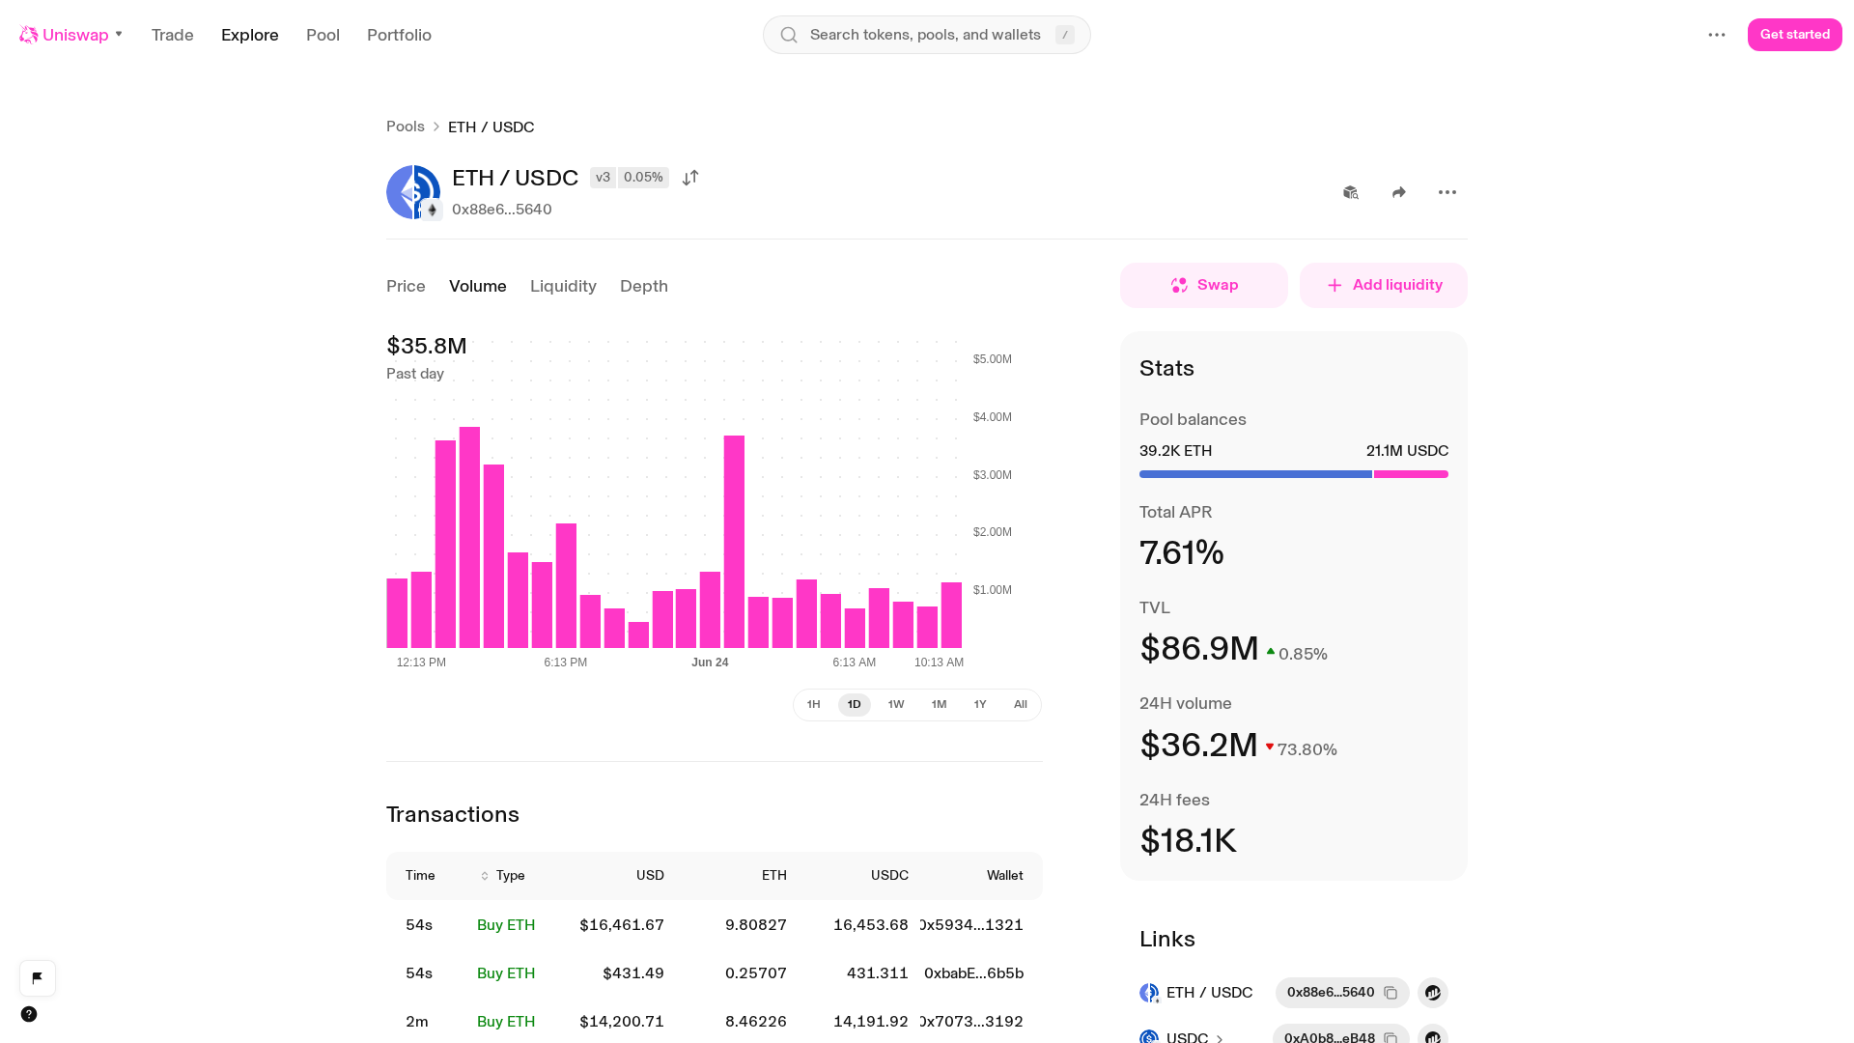The height and width of the screenshot is (1043, 1854).
Task: Select the 1H time range
Action: click(x=814, y=705)
